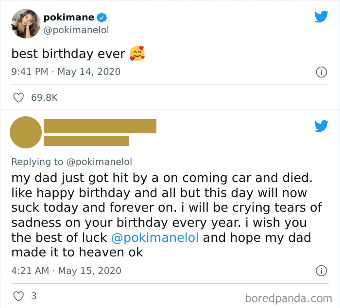Image resolution: width=340 pixels, height=308 pixels.
Task: Click the Twitter bird icon on pokimane's tweet
Action: [x=321, y=17]
